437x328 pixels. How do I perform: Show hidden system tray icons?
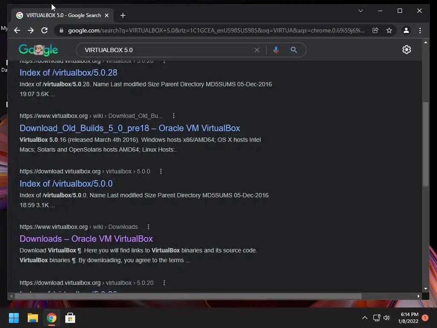(364, 318)
